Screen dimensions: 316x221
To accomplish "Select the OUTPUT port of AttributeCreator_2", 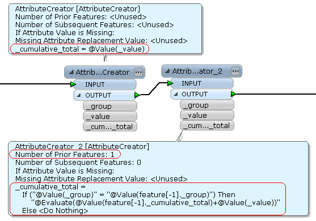I will pyautogui.click(x=202, y=94).
